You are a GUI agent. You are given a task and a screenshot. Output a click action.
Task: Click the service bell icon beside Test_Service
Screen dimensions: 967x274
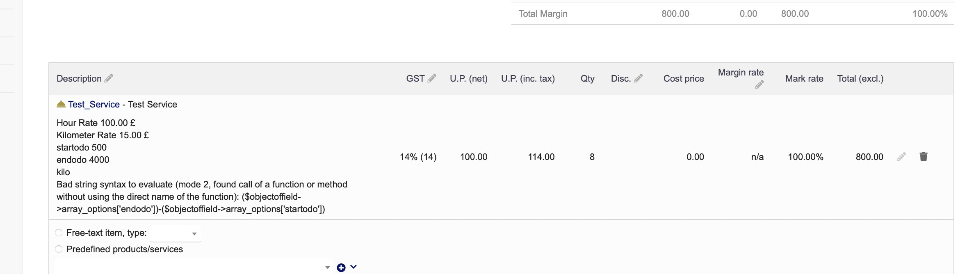click(x=61, y=104)
